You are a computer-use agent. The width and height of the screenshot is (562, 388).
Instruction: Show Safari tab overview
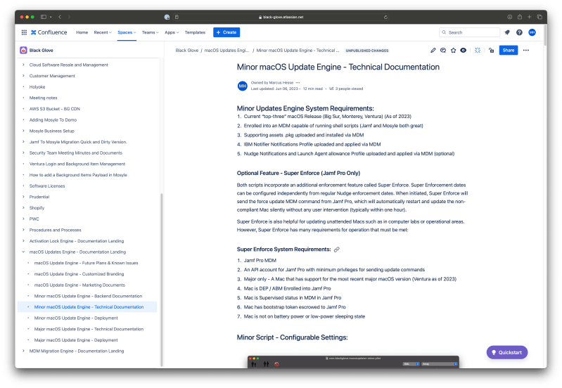pos(539,17)
